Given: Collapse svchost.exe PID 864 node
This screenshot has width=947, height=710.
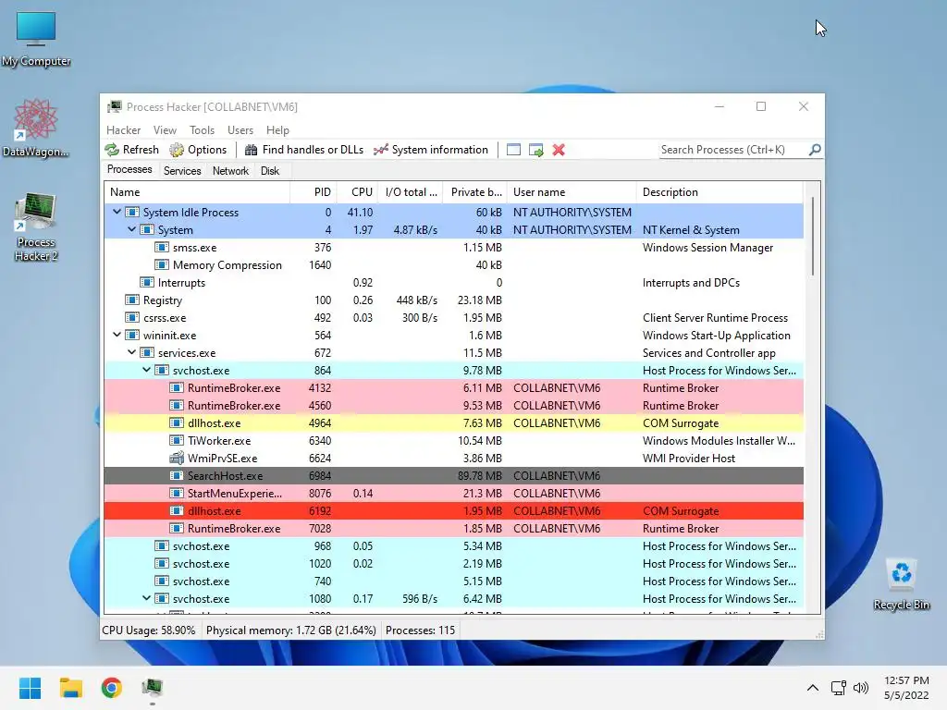Looking at the screenshot, I should pyautogui.click(x=147, y=370).
